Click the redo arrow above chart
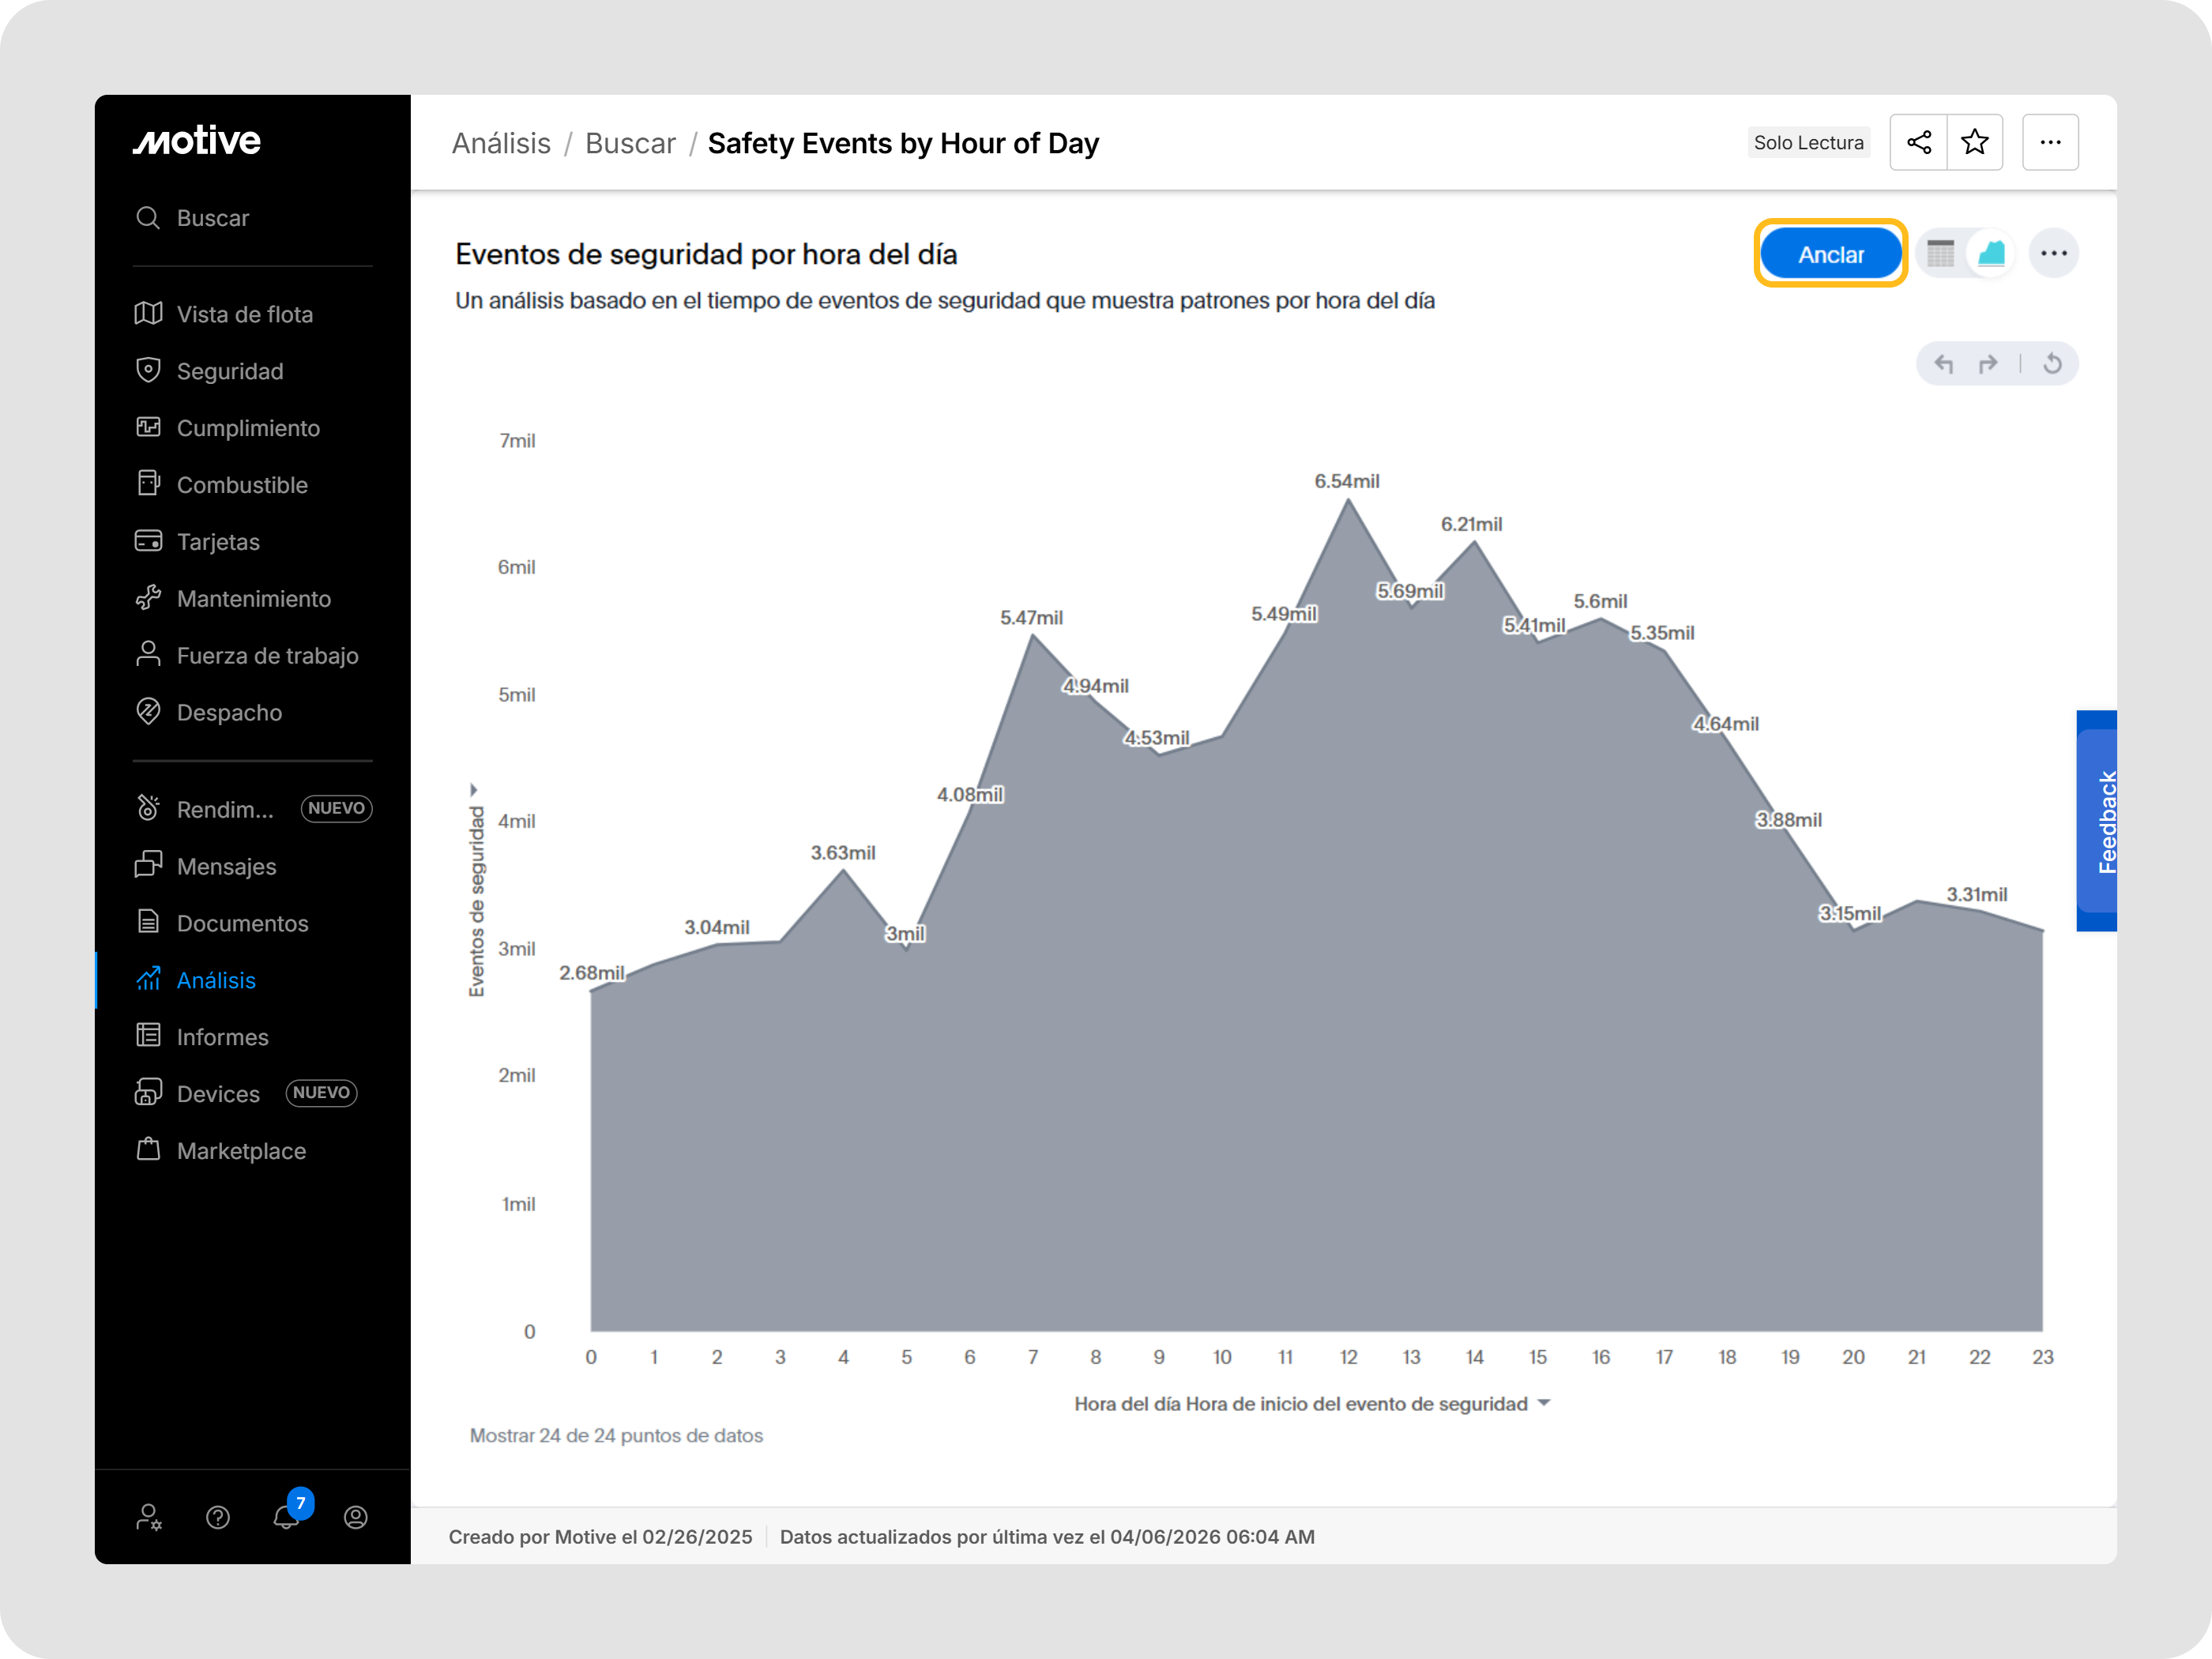 [x=1988, y=363]
